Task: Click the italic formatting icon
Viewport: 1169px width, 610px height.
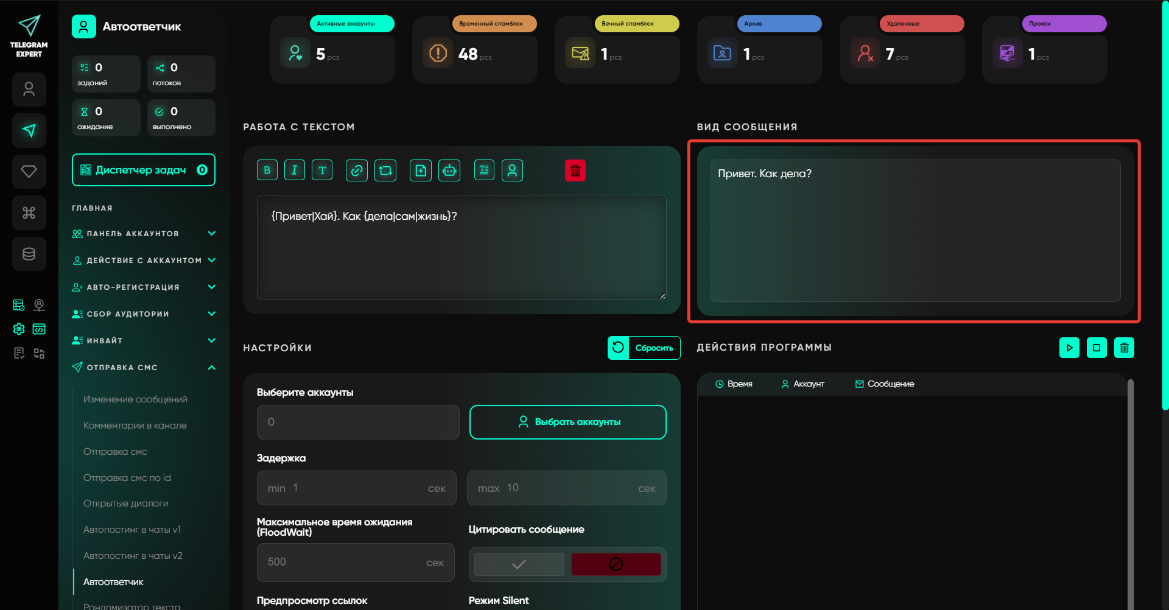Action: point(294,170)
